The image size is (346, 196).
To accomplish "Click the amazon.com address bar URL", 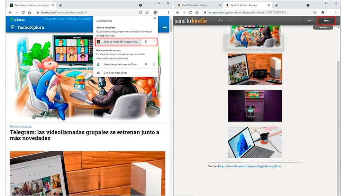I will pos(247,12).
